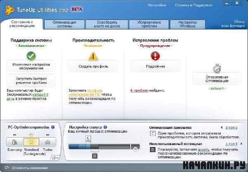Click the Неиспользованный потенциал heading
This screenshot has height=172, width=248.
[x=176, y=144]
